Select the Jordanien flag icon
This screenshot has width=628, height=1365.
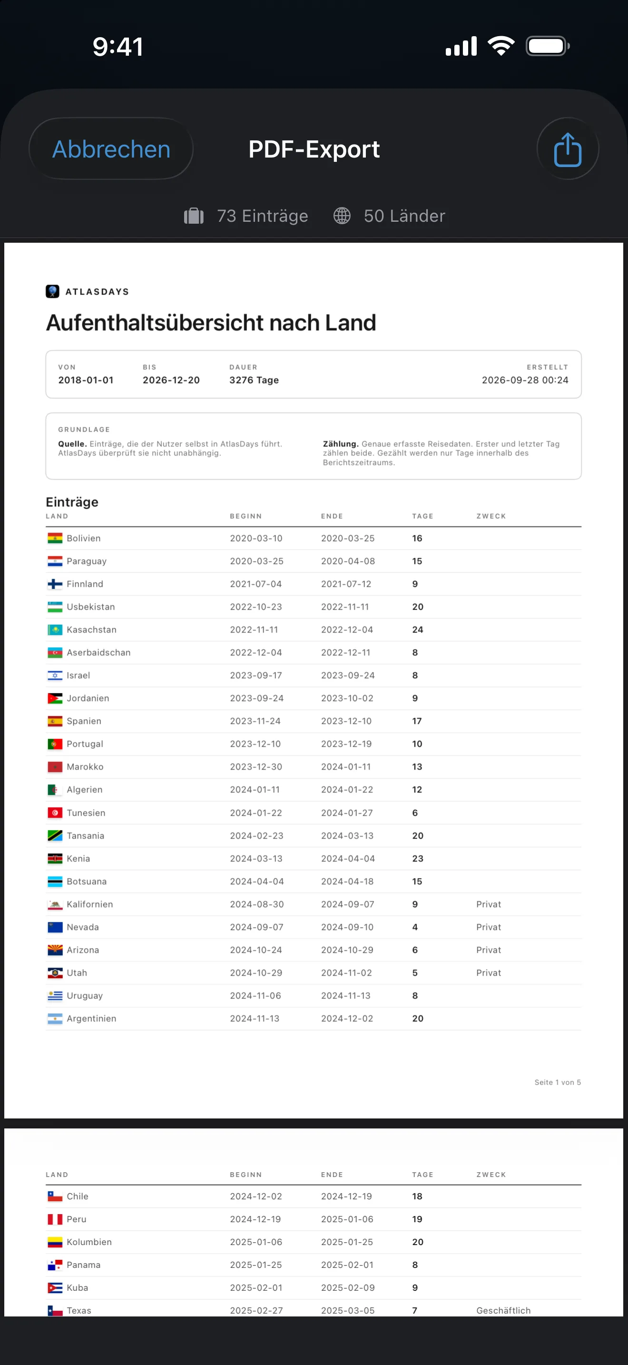click(55, 698)
